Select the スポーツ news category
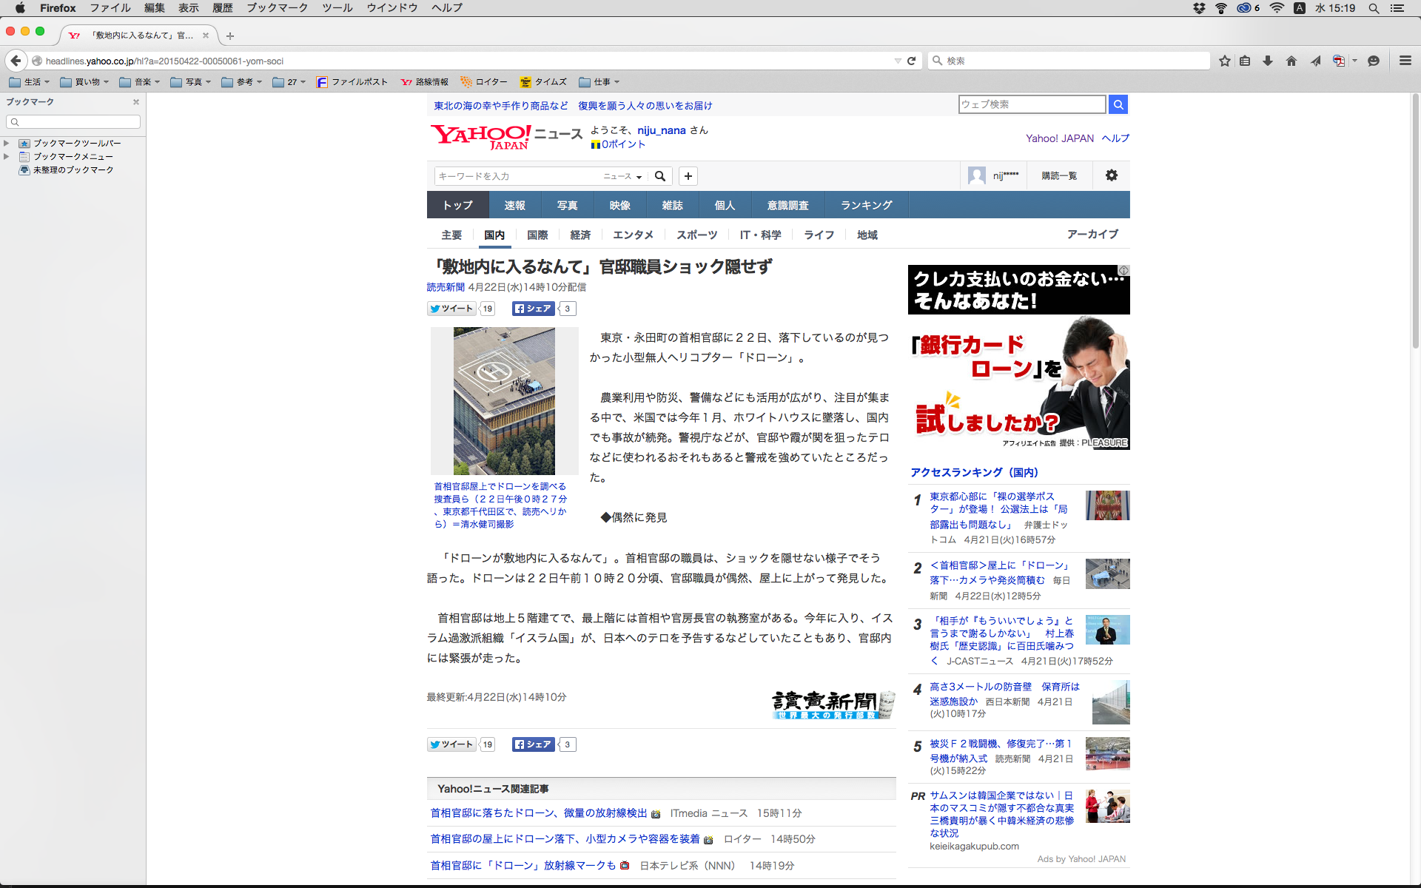 696,235
